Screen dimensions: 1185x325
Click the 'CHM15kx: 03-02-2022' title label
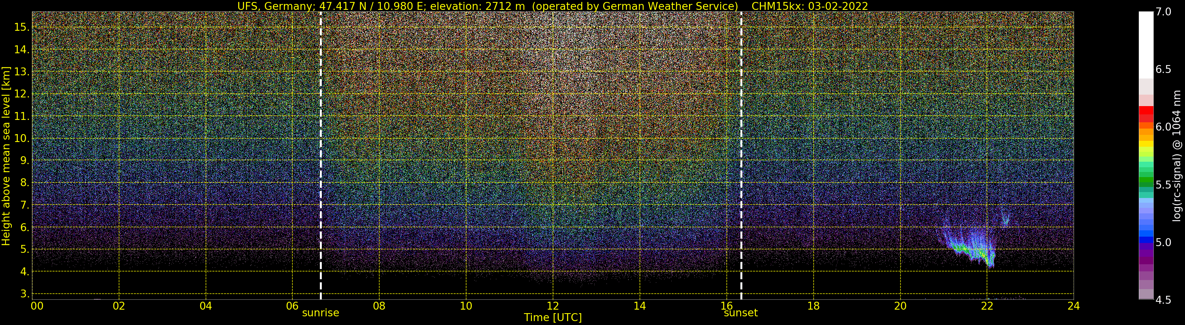pyautogui.click(x=809, y=6)
